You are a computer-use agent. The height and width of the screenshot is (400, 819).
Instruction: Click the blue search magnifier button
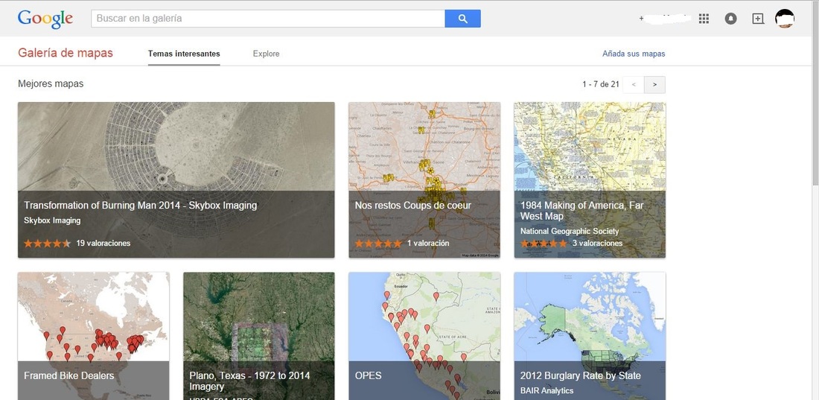click(x=463, y=19)
